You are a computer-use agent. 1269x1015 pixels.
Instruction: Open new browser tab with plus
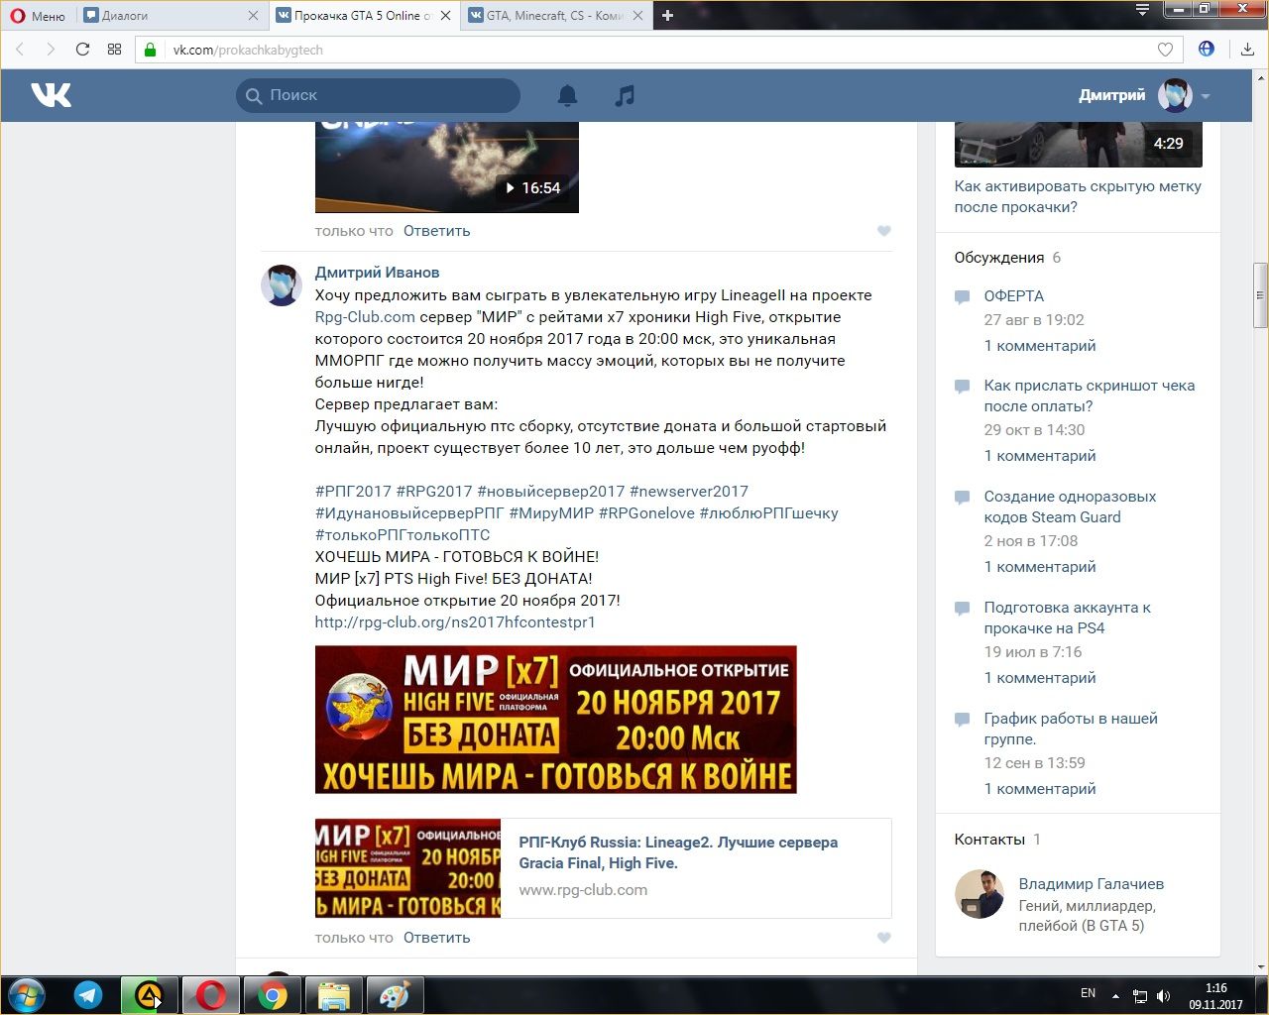[x=667, y=15]
